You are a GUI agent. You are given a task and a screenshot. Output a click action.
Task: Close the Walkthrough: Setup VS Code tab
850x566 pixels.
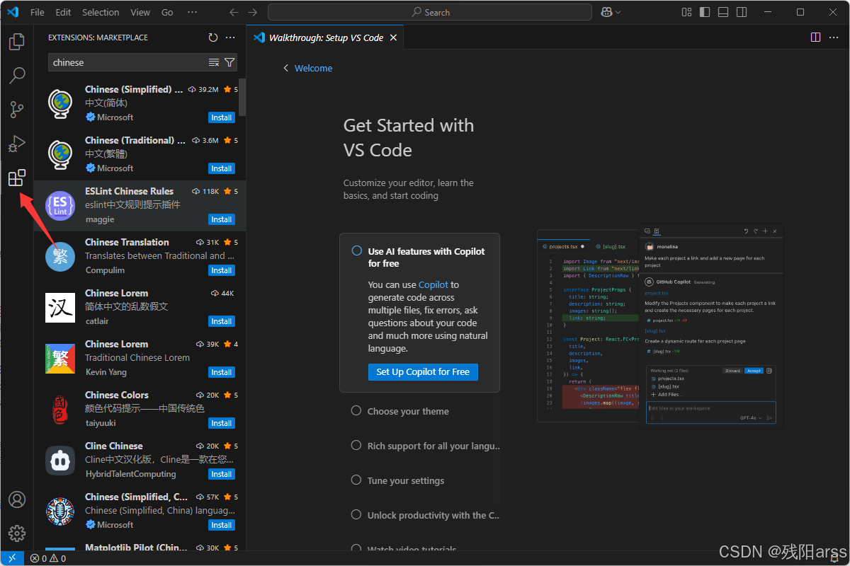pyautogui.click(x=394, y=37)
